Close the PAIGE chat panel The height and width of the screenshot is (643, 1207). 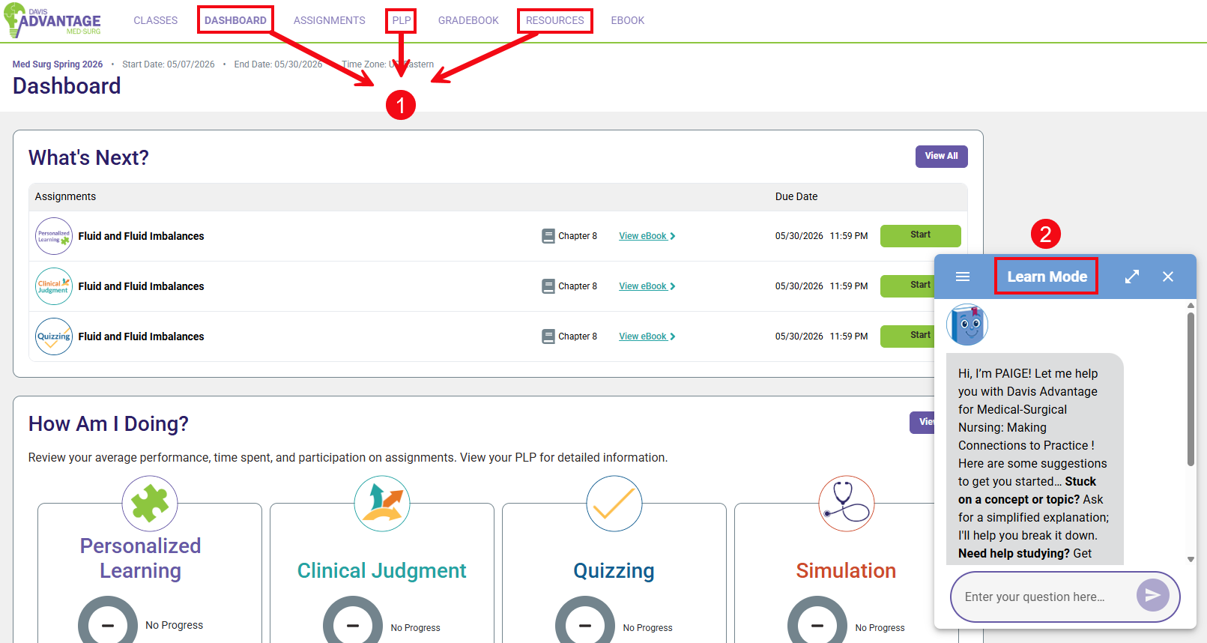click(1168, 277)
